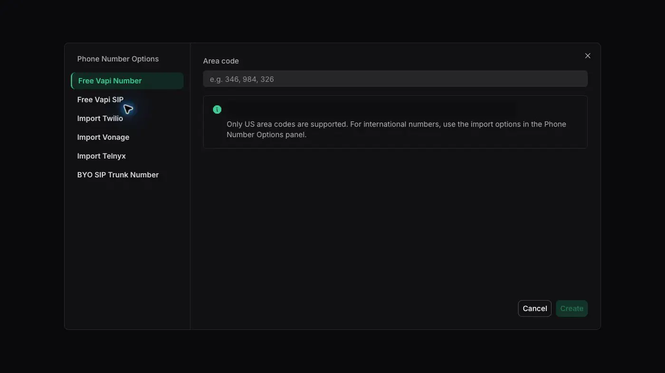Click the green Create button
The height and width of the screenshot is (373, 665).
click(572, 309)
